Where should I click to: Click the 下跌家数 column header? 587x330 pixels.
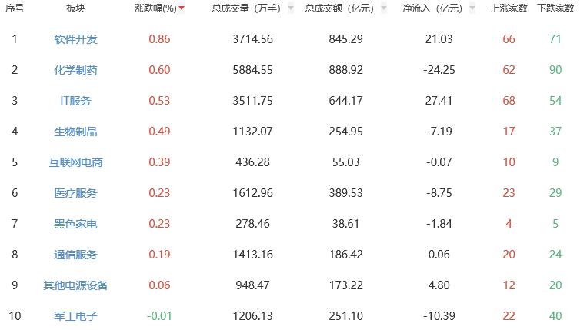tap(555, 8)
